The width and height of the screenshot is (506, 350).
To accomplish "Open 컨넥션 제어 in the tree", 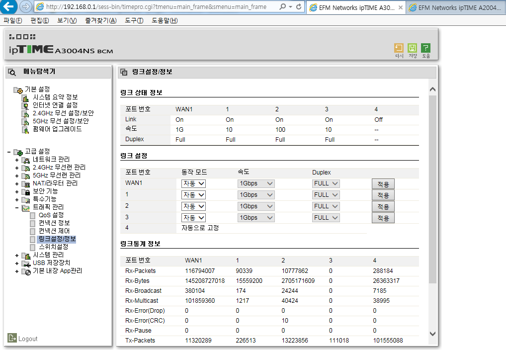I will click(x=54, y=231).
